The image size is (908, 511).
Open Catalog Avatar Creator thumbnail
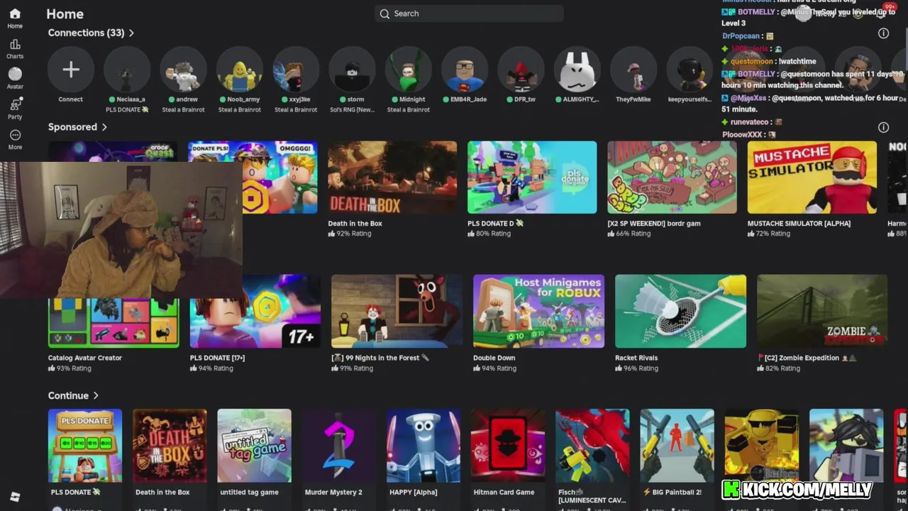coord(113,323)
